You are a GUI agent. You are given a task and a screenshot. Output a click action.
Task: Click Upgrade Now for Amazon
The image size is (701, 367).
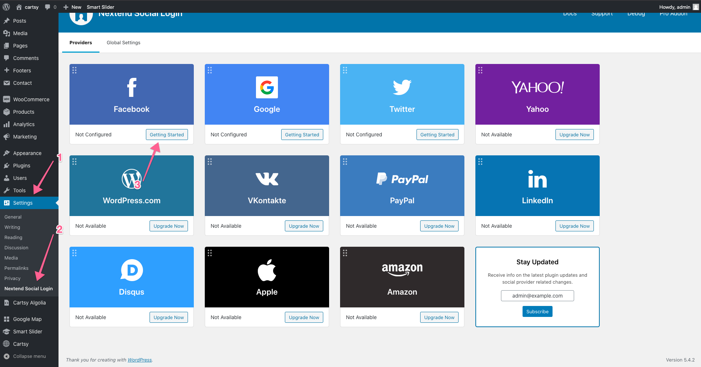point(439,317)
